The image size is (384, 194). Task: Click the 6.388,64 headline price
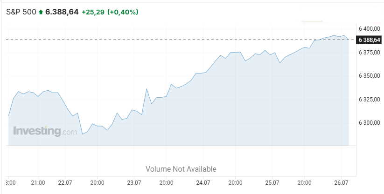pos(62,12)
